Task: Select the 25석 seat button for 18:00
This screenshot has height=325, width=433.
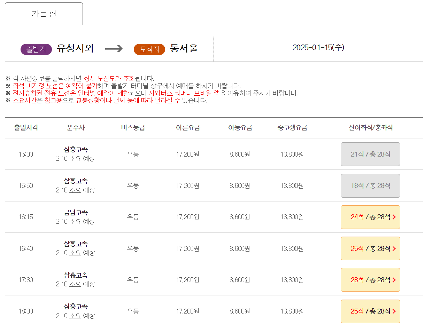Action: coord(370,311)
